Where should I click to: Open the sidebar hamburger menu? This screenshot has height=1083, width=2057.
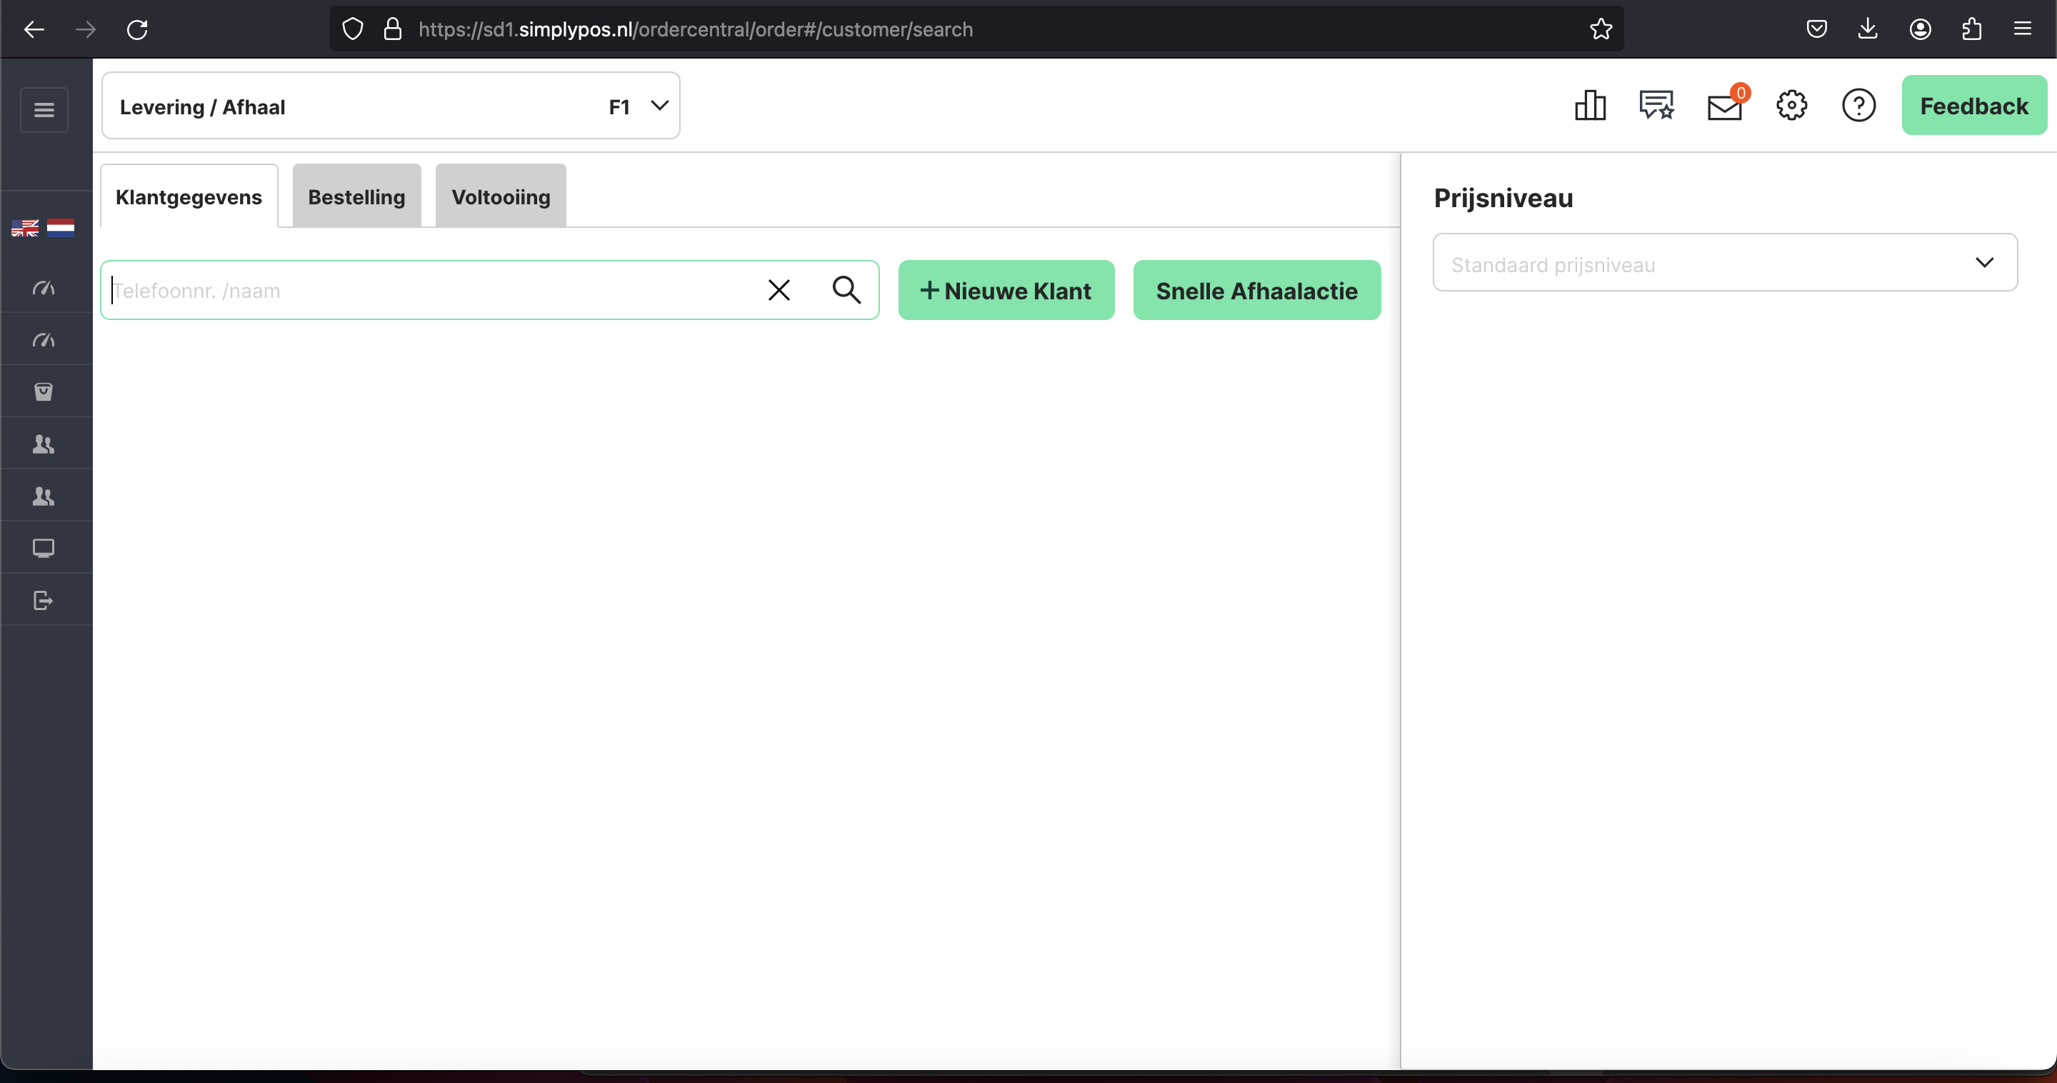click(44, 109)
